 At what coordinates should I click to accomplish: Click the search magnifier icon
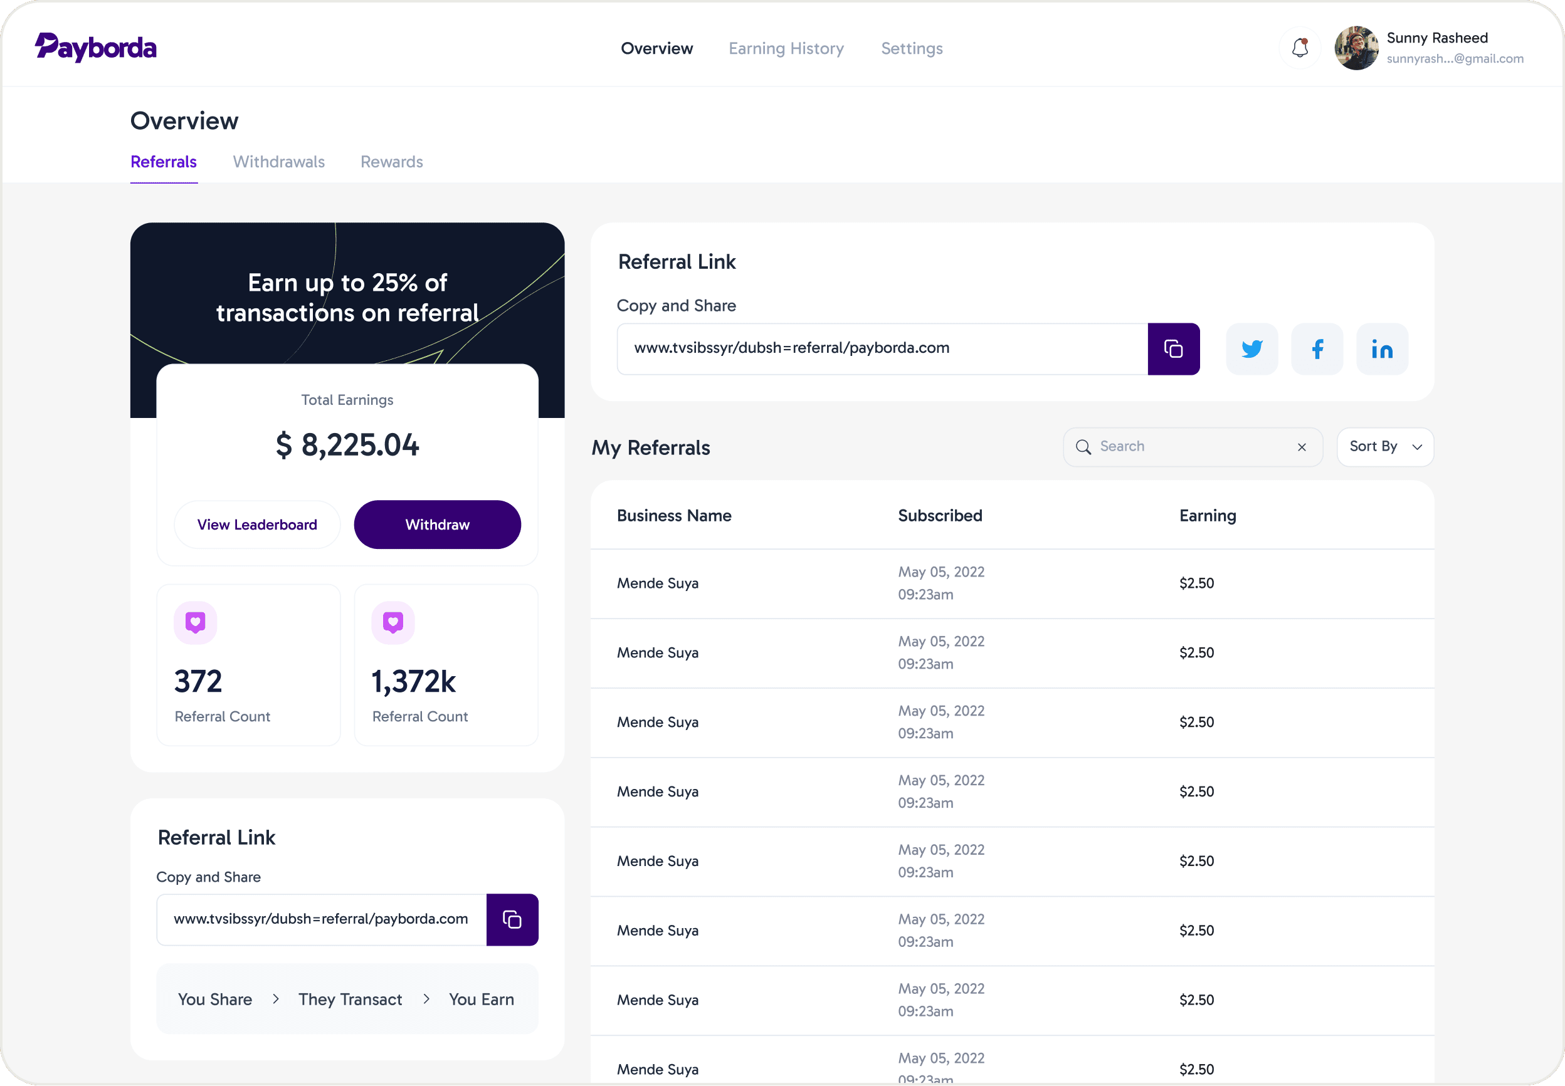coord(1083,447)
